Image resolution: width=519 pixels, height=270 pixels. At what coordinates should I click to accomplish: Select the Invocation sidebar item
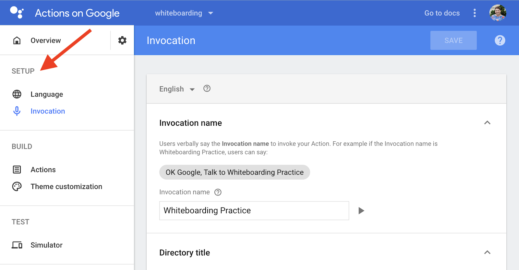[48, 111]
